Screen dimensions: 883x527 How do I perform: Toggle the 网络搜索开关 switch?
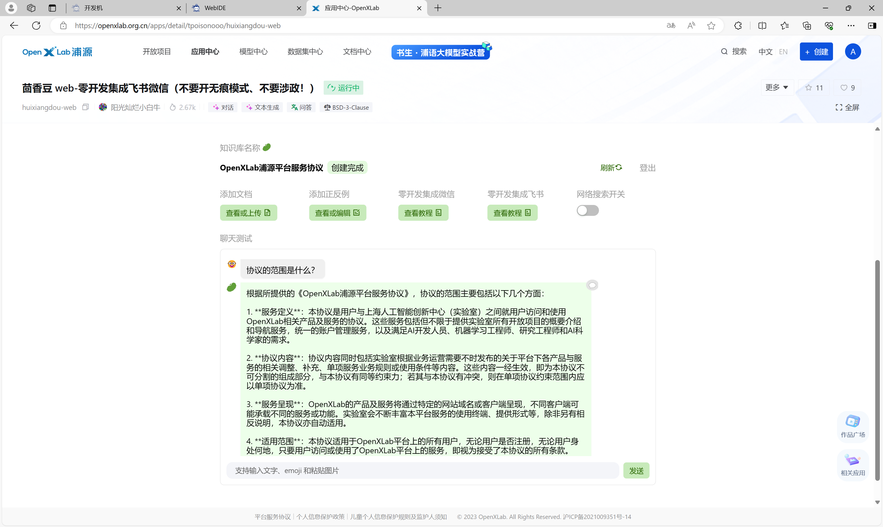click(x=588, y=211)
